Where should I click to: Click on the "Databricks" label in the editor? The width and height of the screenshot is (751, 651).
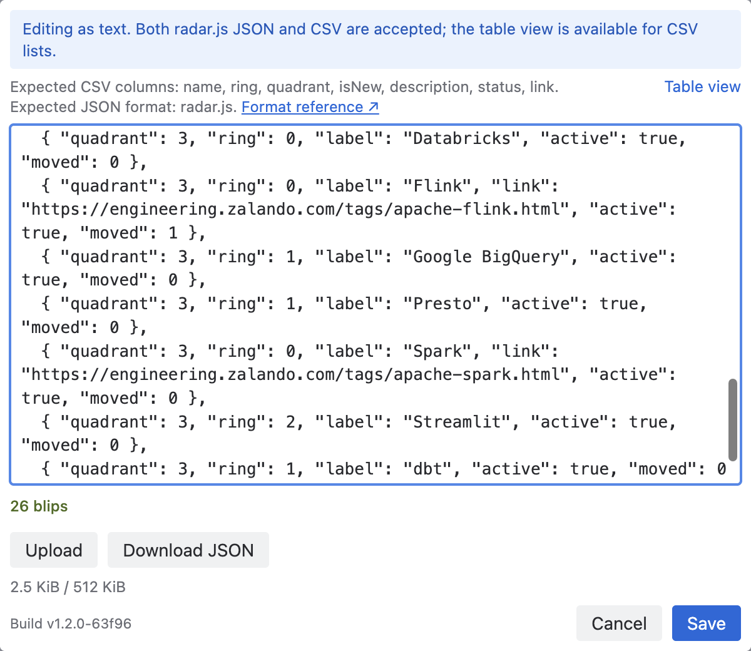[462, 138]
